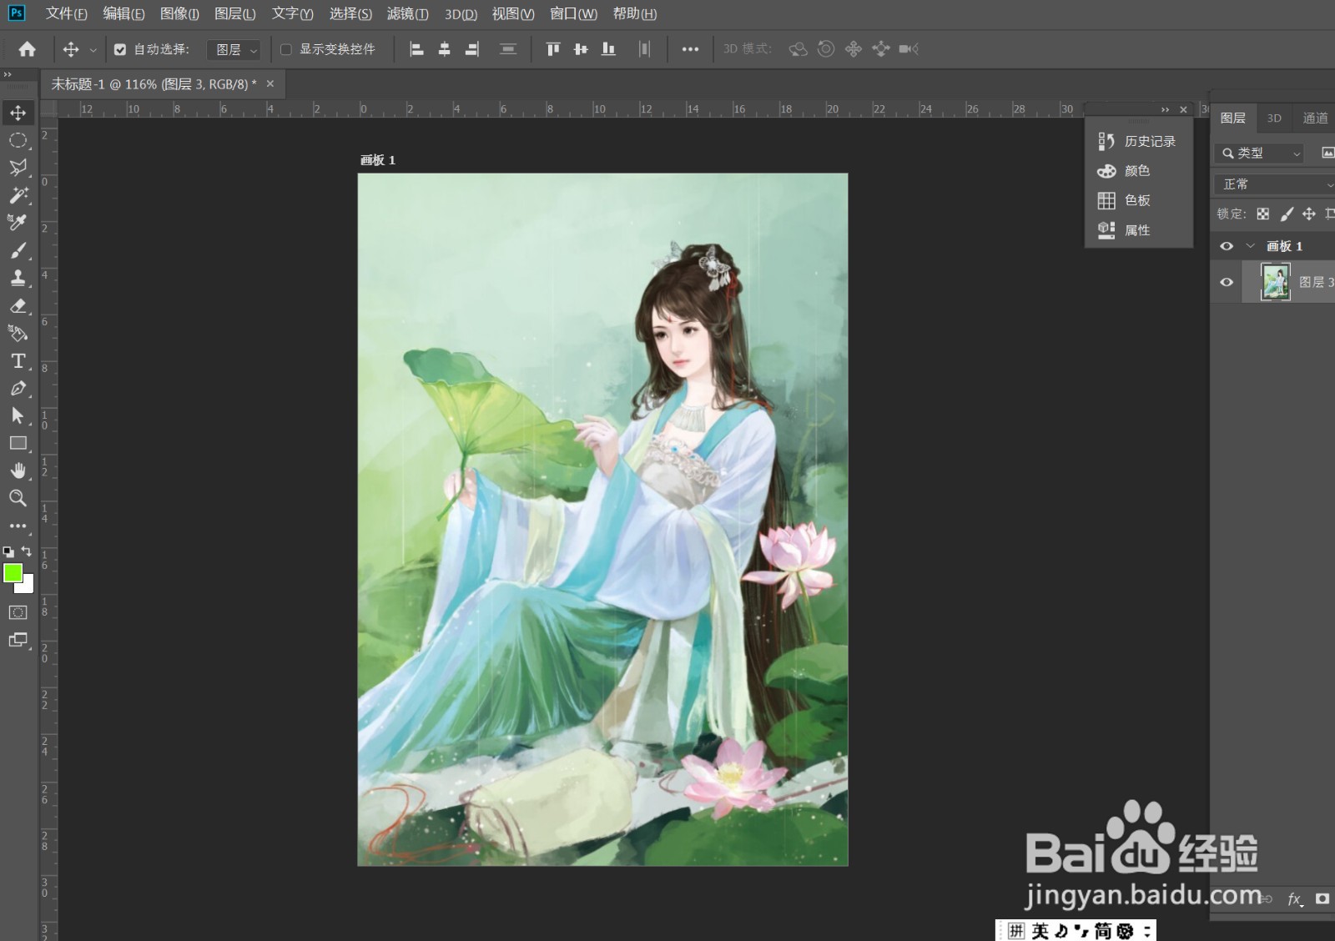The image size is (1335, 941).
Task: Click the green foreground color swatch
Action: click(13, 572)
